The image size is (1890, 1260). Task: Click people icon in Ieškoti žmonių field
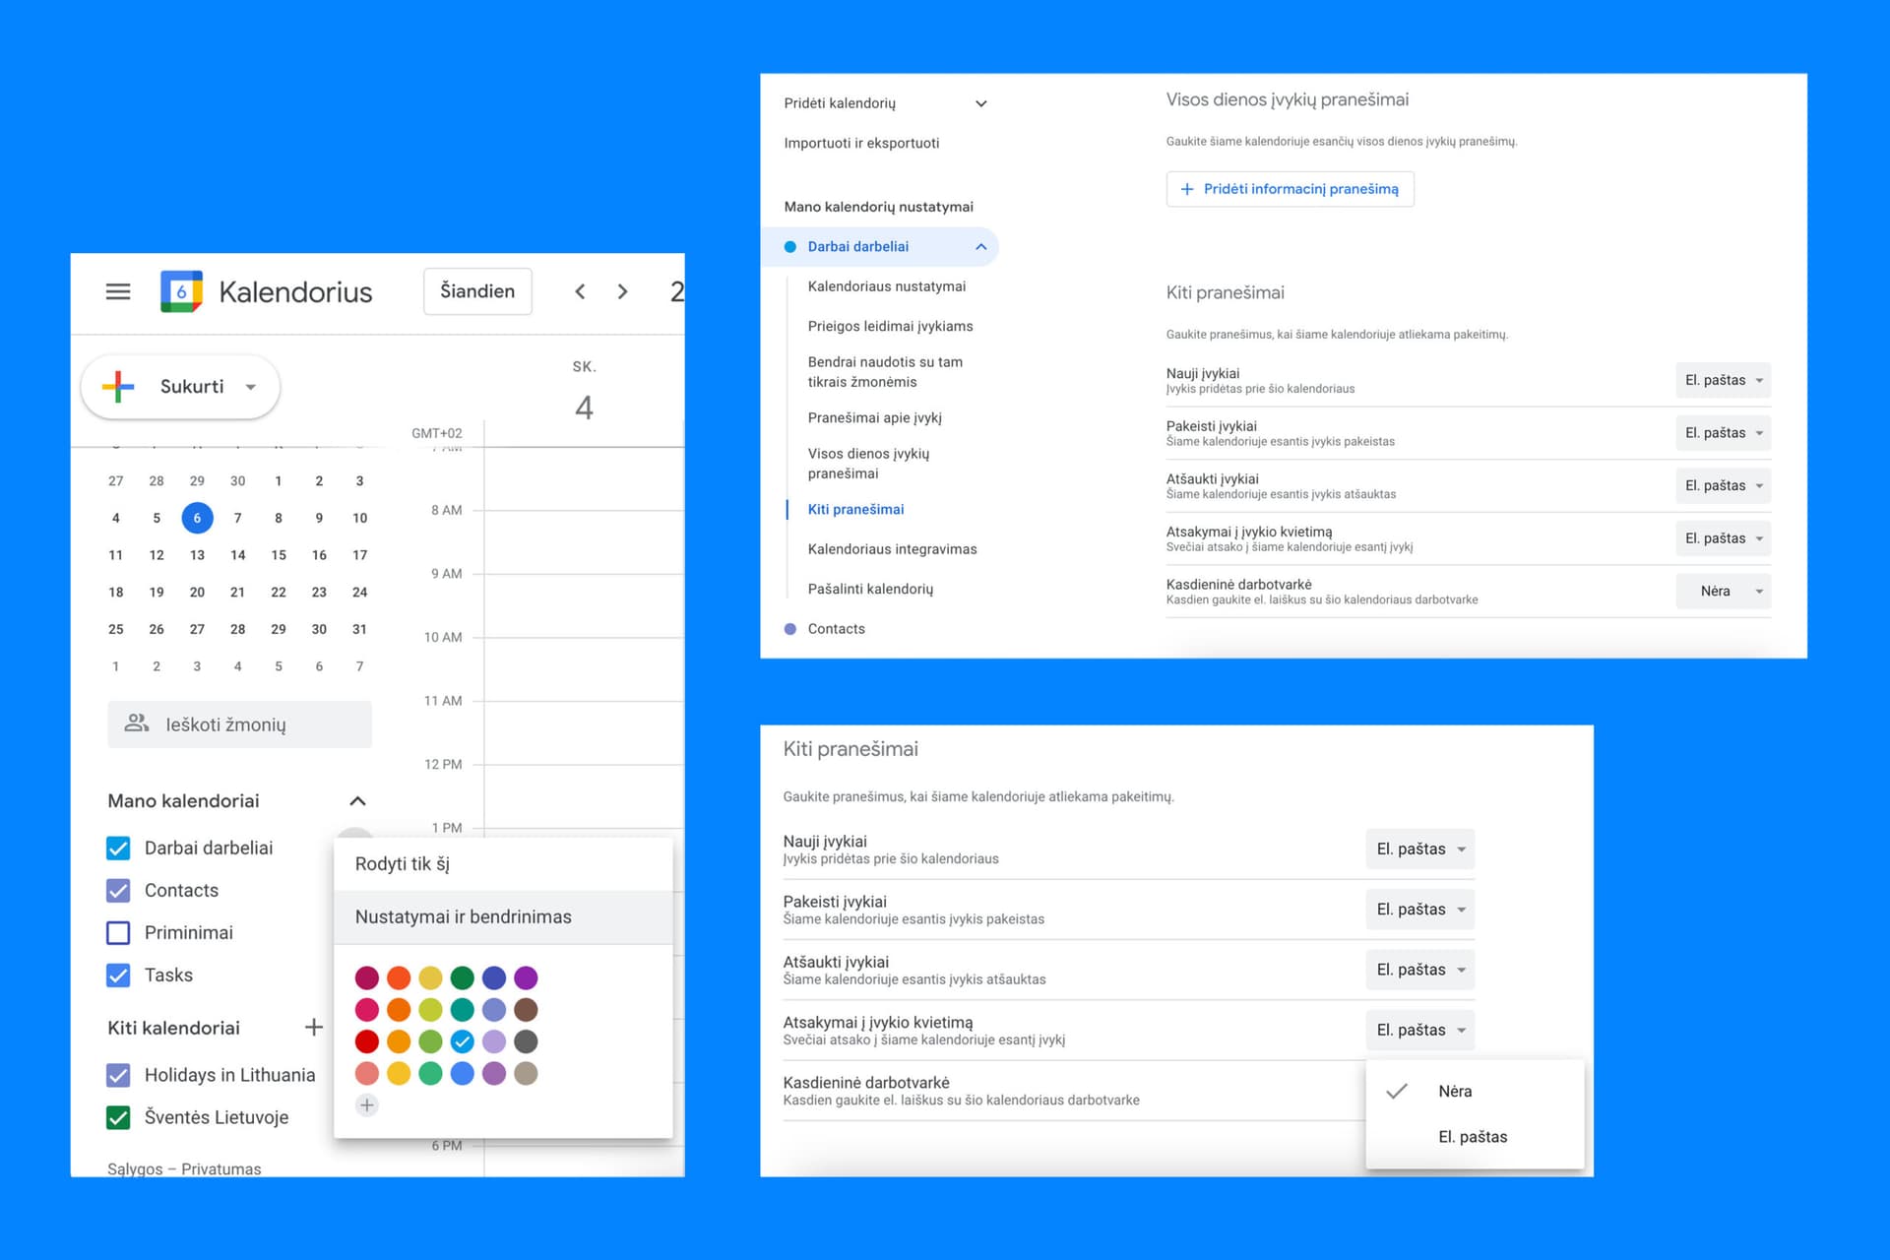tap(137, 724)
